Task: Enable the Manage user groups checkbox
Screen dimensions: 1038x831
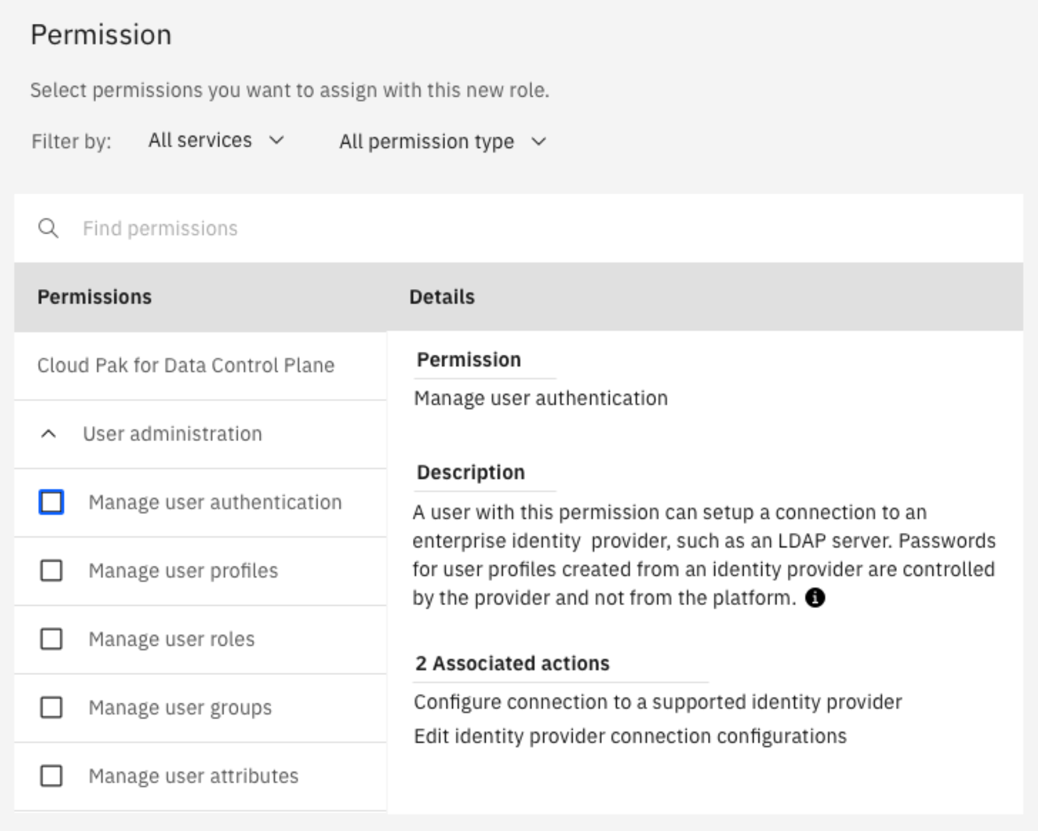Action: pos(51,708)
